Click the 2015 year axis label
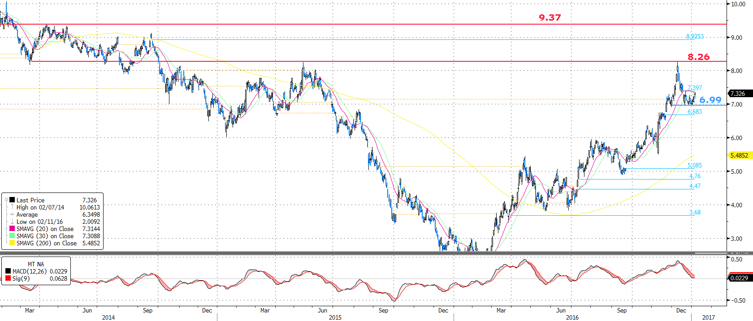This screenshot has width=753, height=321. [335, 317]
